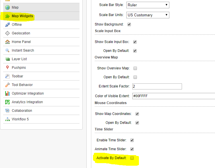Select Pushpins in sidebar
This screenshot has width=215, height=168.
41,68
